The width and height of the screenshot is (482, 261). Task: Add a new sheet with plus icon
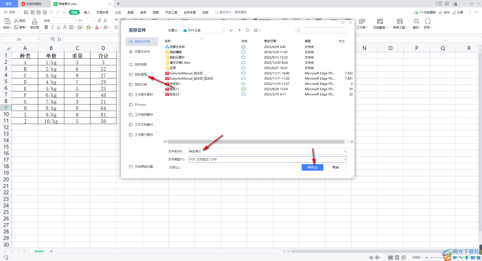(x=51, y=251)
